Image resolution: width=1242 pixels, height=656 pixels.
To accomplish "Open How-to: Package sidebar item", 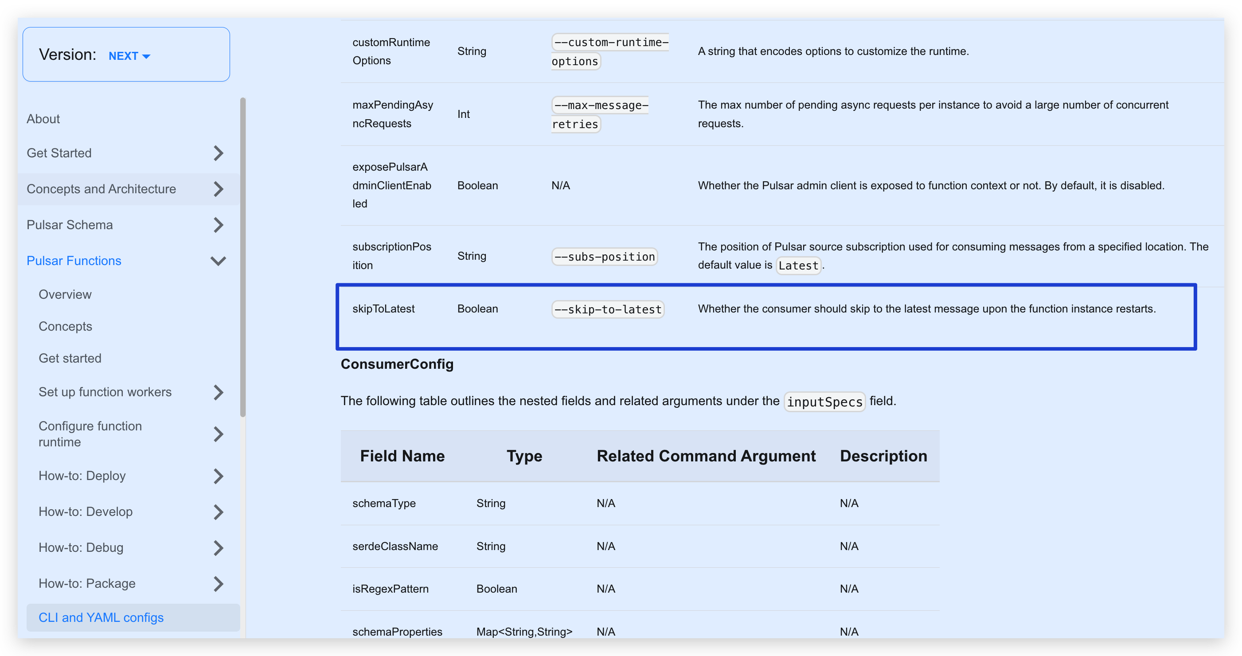I will (x=87, y=584).
